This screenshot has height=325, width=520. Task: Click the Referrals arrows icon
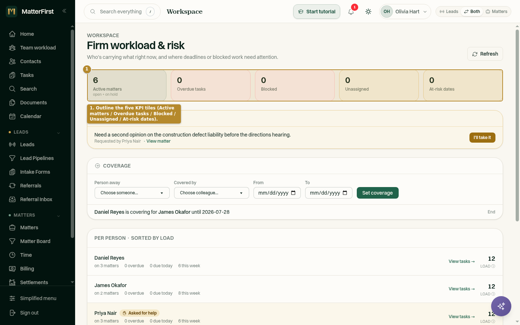pyautogui.click(x=12, y=186)
